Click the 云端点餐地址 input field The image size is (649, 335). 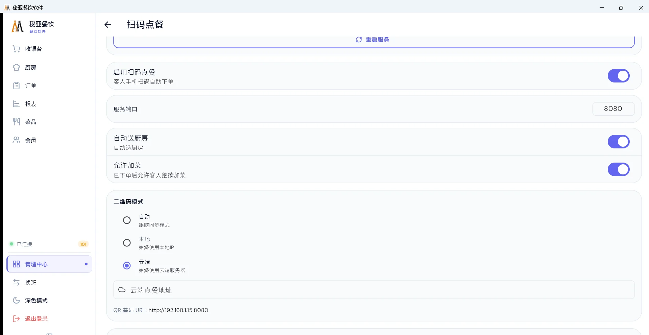click(x=374, y=290)
